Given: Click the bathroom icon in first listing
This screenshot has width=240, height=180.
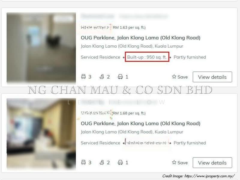Looking at the screenshot, I should click(x=102, y=77).
